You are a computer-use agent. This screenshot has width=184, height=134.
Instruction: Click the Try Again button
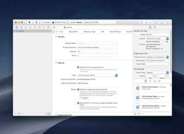(x=84, y=98)
